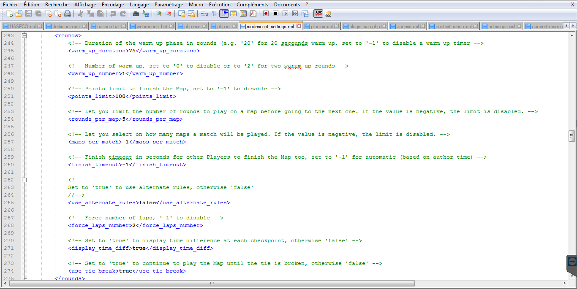Screen dimensions: 577x289
Task: Toggle the show all characters pilcrow icon
Action: tap(214, 14)
